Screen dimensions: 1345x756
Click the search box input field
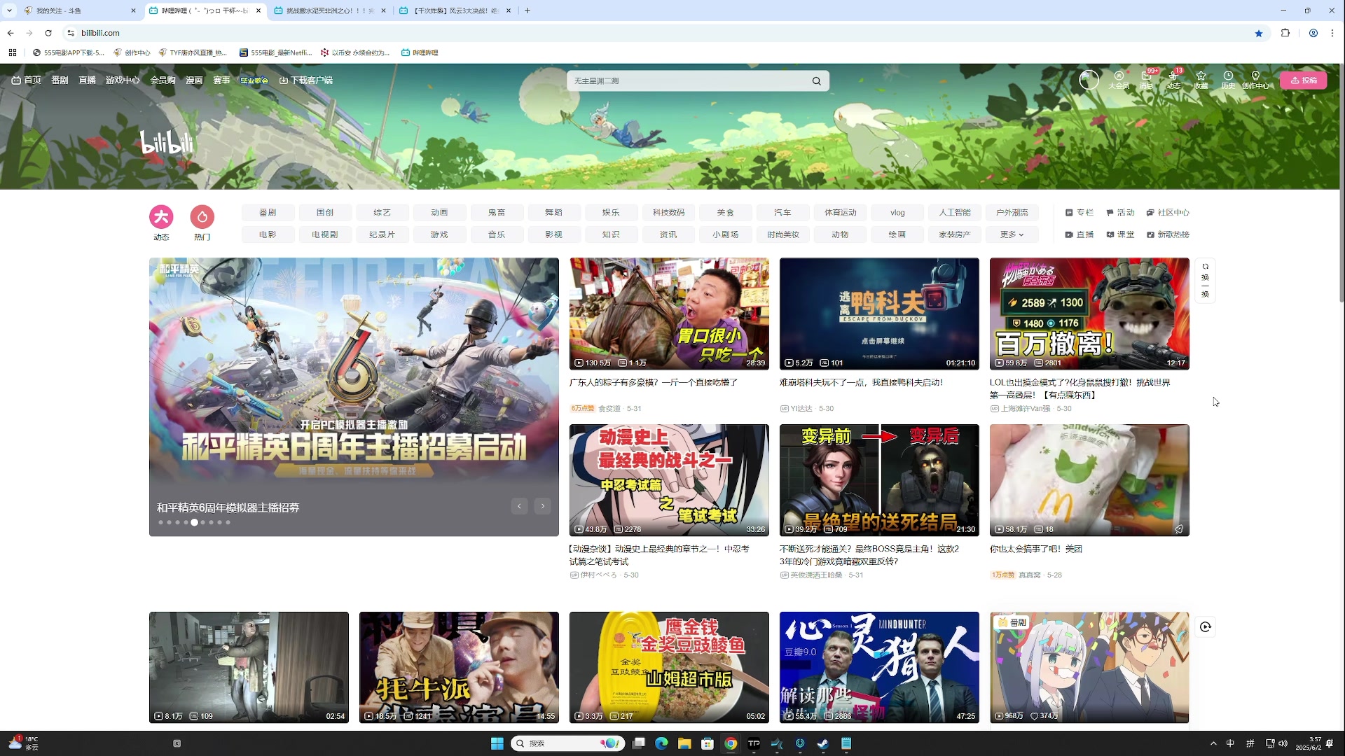[687, 81]
